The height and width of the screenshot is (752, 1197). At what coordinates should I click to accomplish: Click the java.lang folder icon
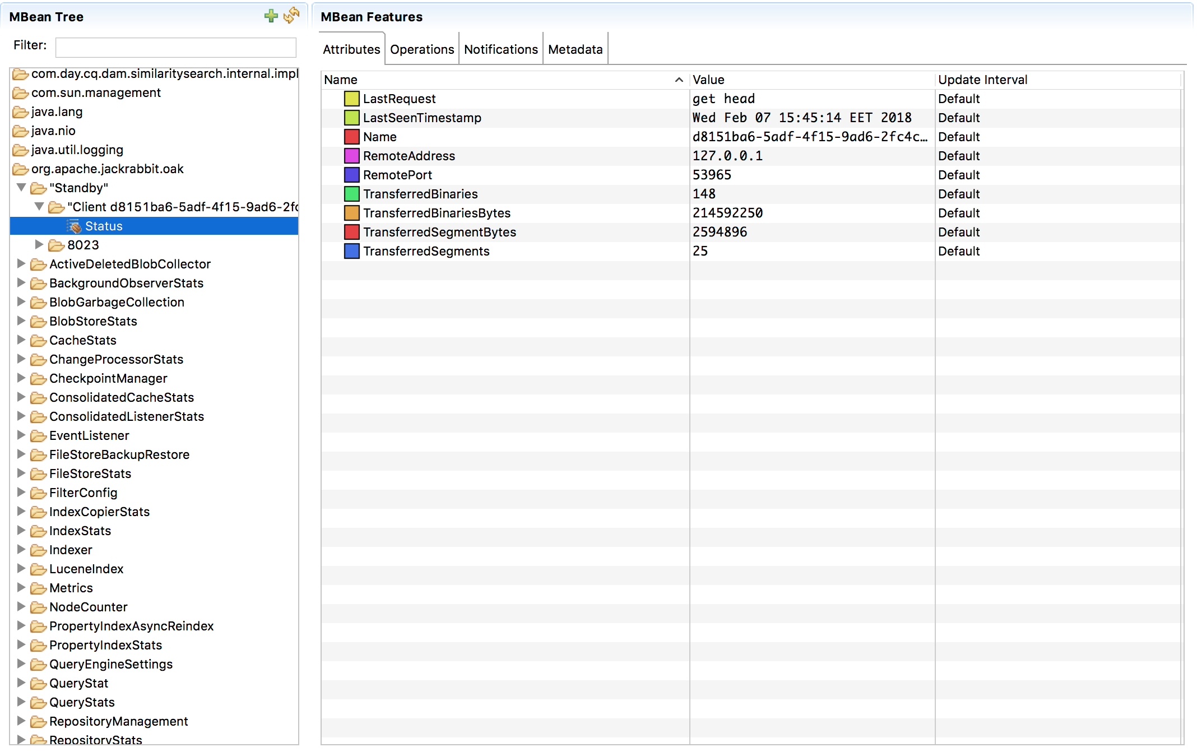(x=21, y=112)
